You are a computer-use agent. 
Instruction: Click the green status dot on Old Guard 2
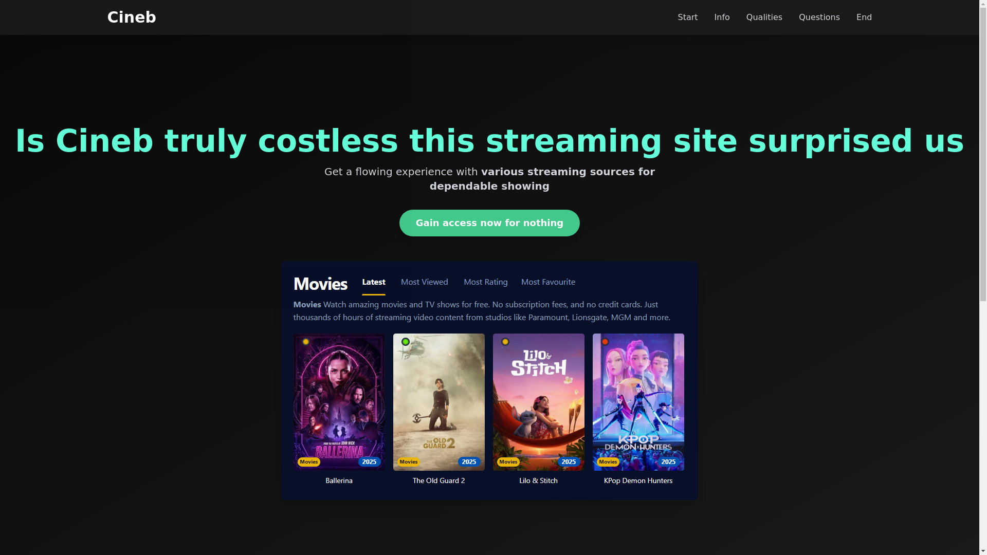[406, 342]
